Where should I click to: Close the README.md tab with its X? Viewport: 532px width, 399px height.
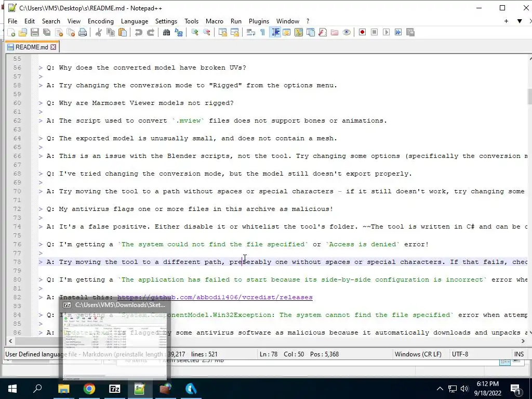click(54, 47)
